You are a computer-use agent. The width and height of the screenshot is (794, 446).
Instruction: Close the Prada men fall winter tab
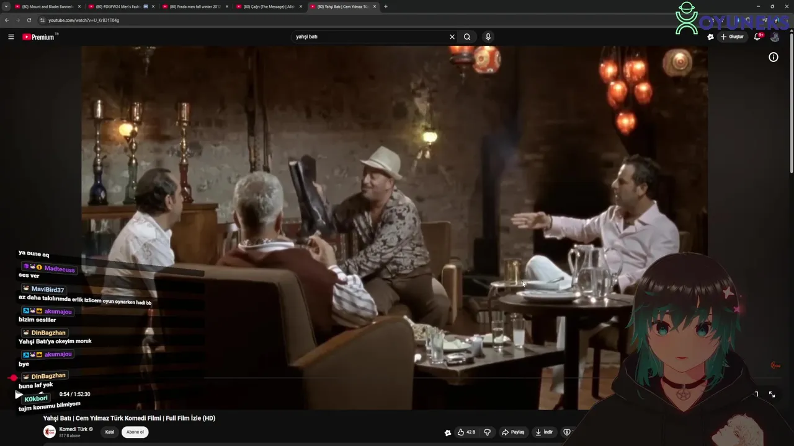pos(226,6)
